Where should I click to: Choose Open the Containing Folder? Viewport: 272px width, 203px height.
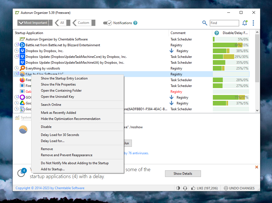[61, 91]
